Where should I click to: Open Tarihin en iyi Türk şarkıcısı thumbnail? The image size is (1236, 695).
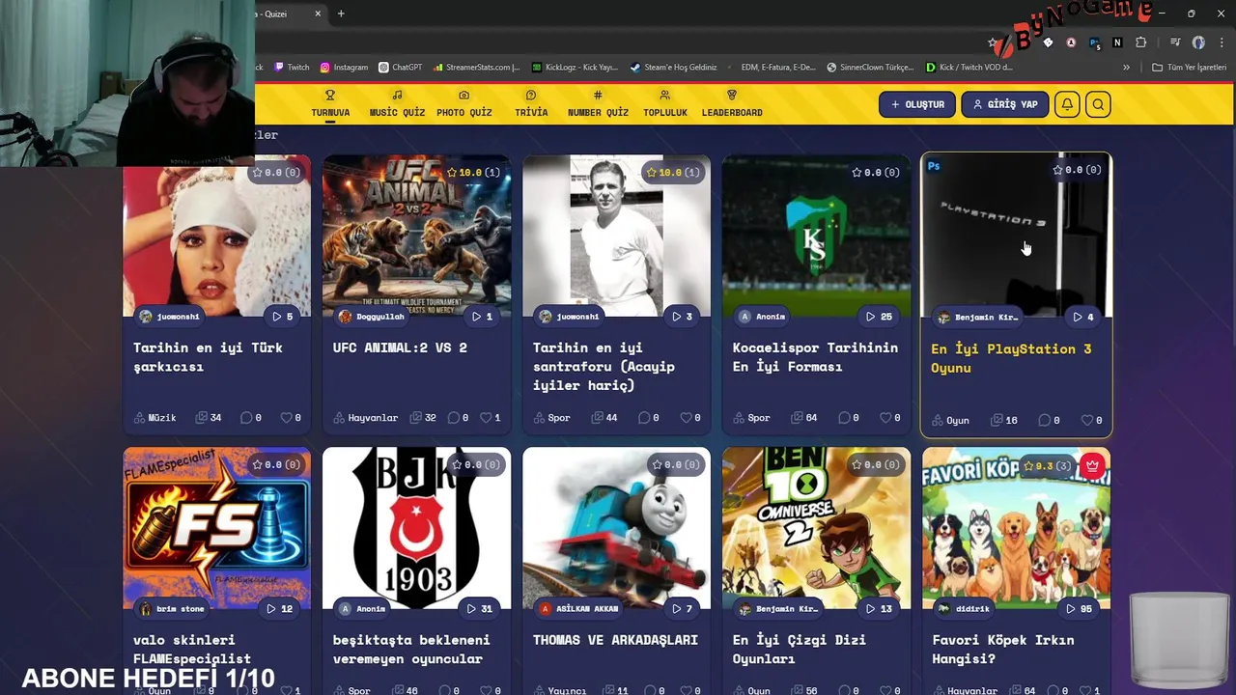pos(216,236)
